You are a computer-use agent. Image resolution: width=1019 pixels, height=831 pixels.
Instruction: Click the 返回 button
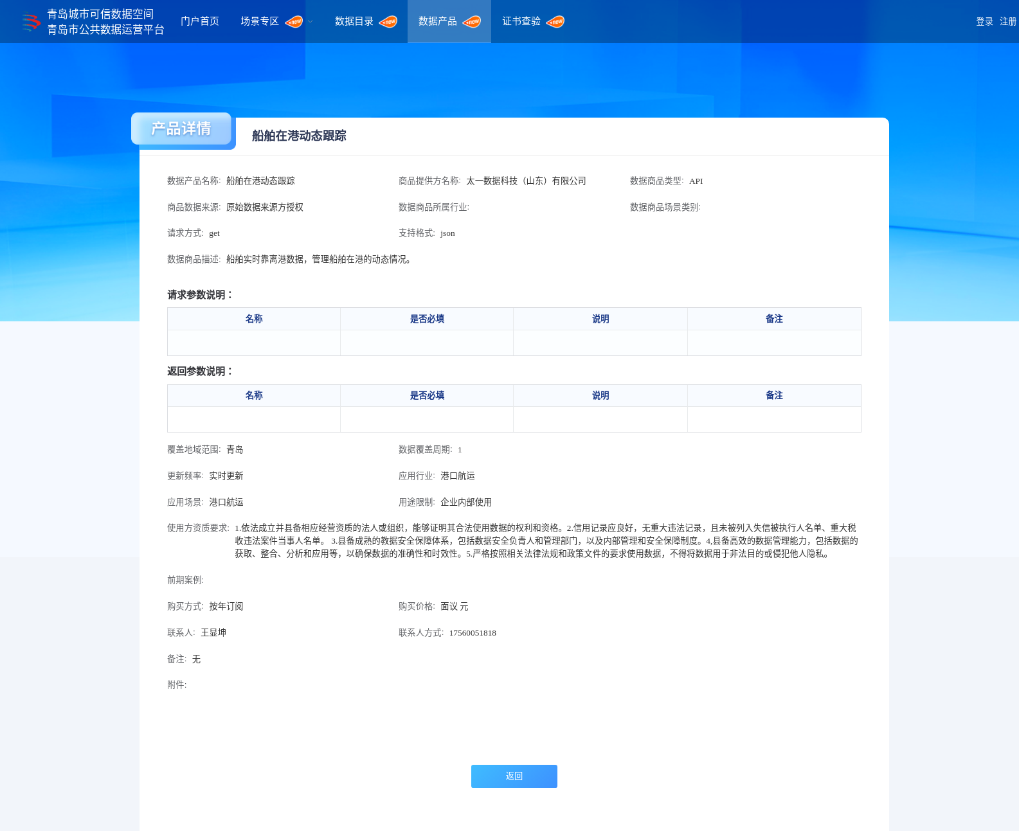coord(514,776)
